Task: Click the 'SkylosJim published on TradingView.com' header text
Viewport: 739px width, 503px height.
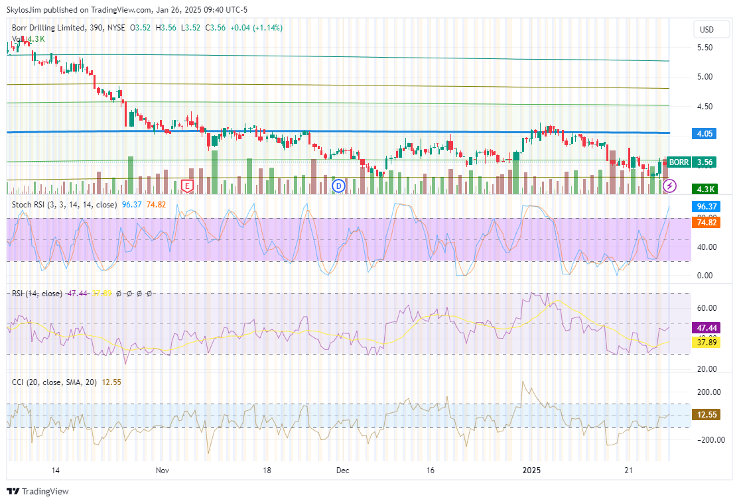Action: (79, 10)
